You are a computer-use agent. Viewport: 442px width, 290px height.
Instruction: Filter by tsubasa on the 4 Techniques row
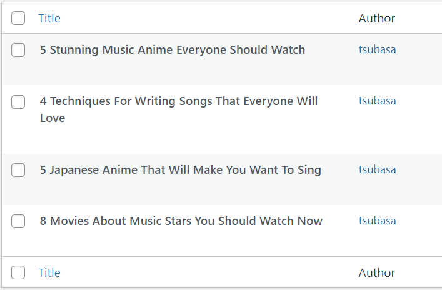[x=377, y=101]
